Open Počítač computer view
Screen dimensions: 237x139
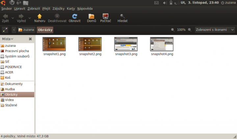point(106,18)
